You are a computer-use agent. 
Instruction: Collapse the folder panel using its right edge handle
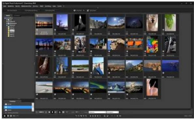[34, 64]
